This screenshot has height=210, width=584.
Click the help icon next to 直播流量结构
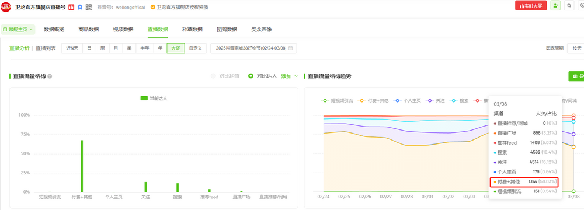(50, 76)
